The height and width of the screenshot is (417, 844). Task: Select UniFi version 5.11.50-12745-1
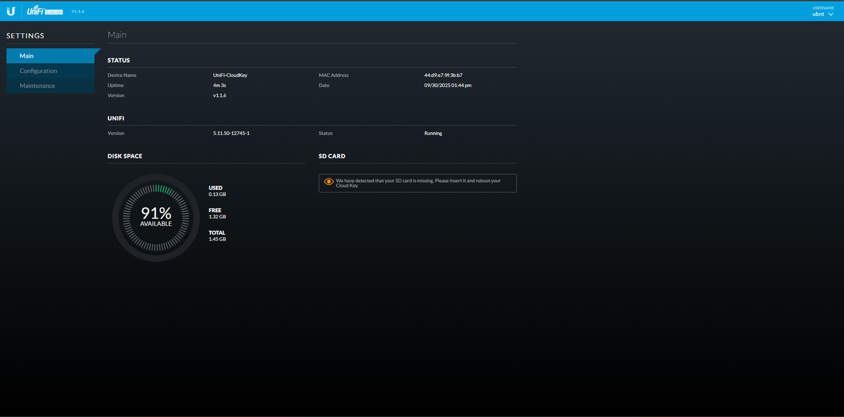231,133
